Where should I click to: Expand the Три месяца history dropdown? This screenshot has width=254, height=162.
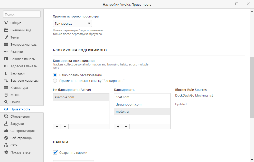coord(72,24)
